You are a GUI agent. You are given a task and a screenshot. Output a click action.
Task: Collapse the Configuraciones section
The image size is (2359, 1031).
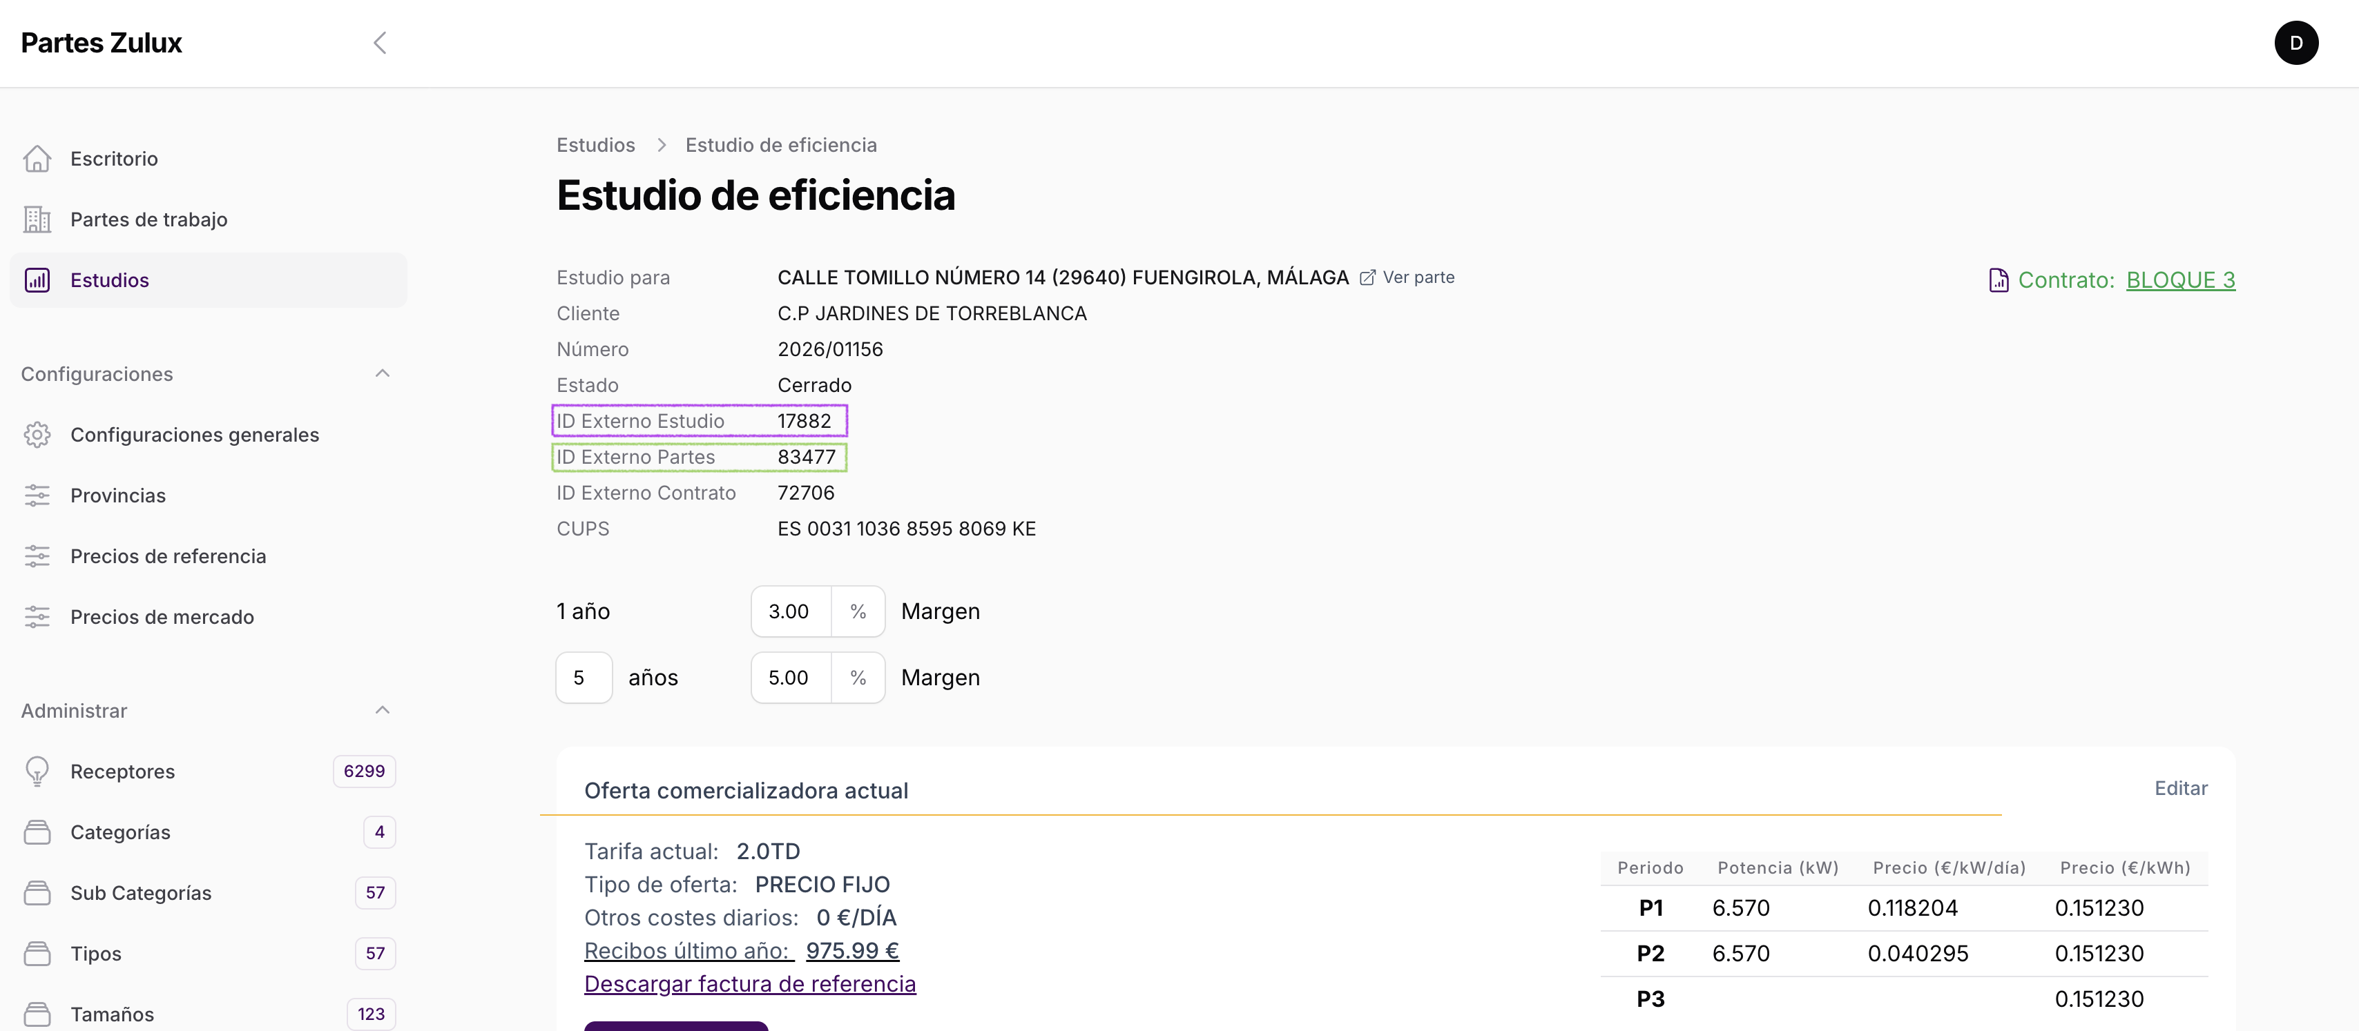(x=383, y=373)
